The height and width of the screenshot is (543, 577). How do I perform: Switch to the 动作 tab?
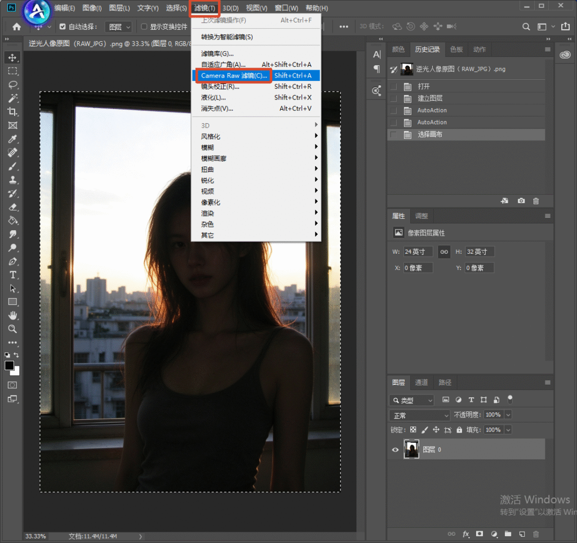[x=479, y=50]
